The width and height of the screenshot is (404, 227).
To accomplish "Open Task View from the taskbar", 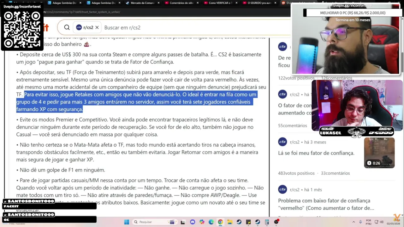I will (183, 222).
